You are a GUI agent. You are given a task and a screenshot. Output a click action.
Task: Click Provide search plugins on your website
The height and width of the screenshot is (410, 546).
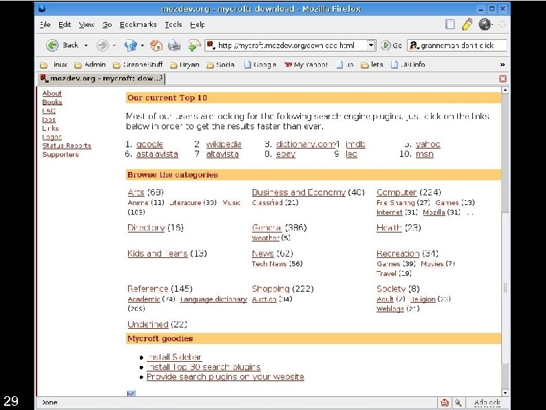(225, 377)
